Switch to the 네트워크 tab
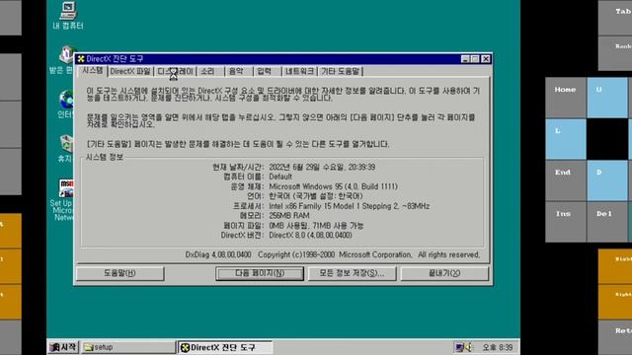This screenshot has width=632, height=355. point(299,71)
